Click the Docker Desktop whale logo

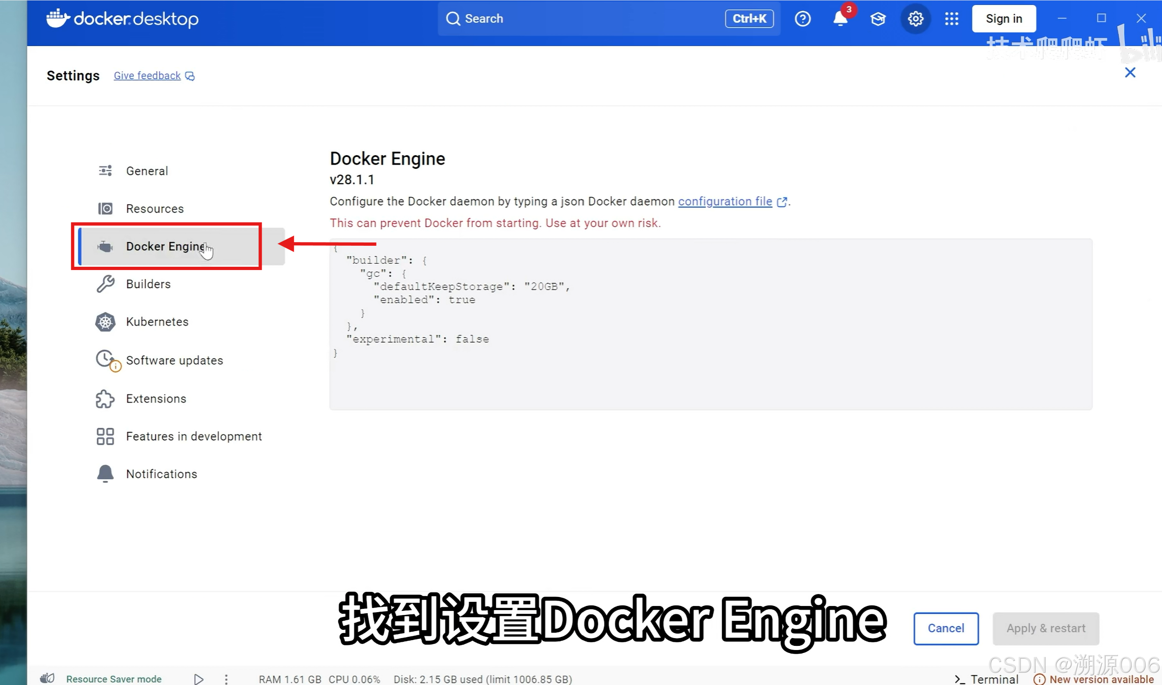point(58,19)
